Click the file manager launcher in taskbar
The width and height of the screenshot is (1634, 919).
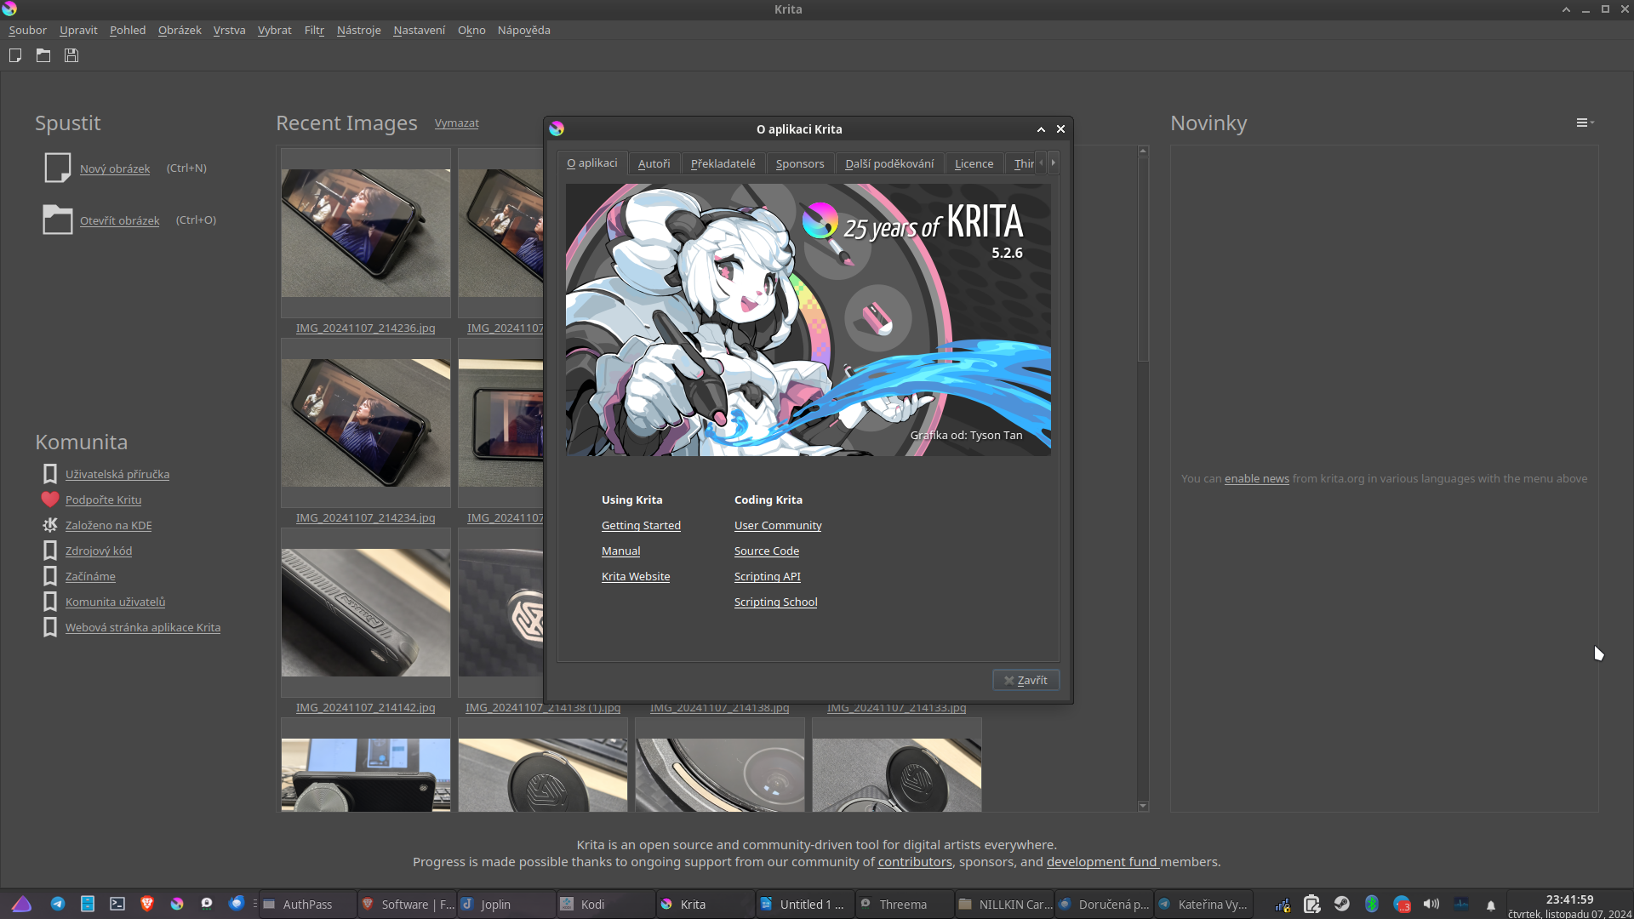[88, 904]
